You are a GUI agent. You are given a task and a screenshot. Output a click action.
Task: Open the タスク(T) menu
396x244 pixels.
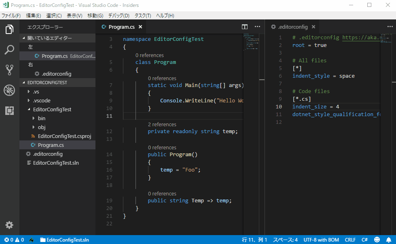point(143,16)
